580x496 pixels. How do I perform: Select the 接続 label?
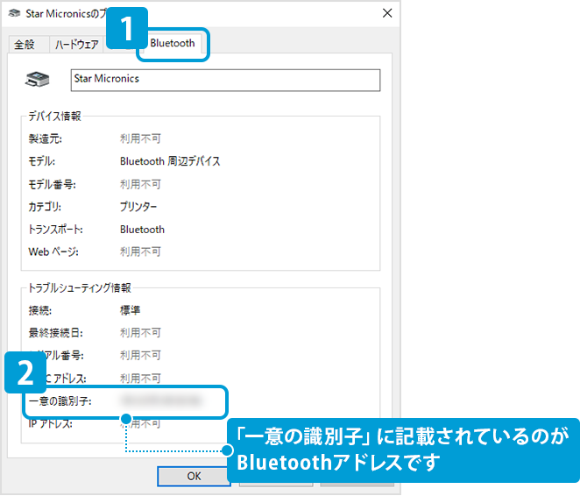(40, 310)
